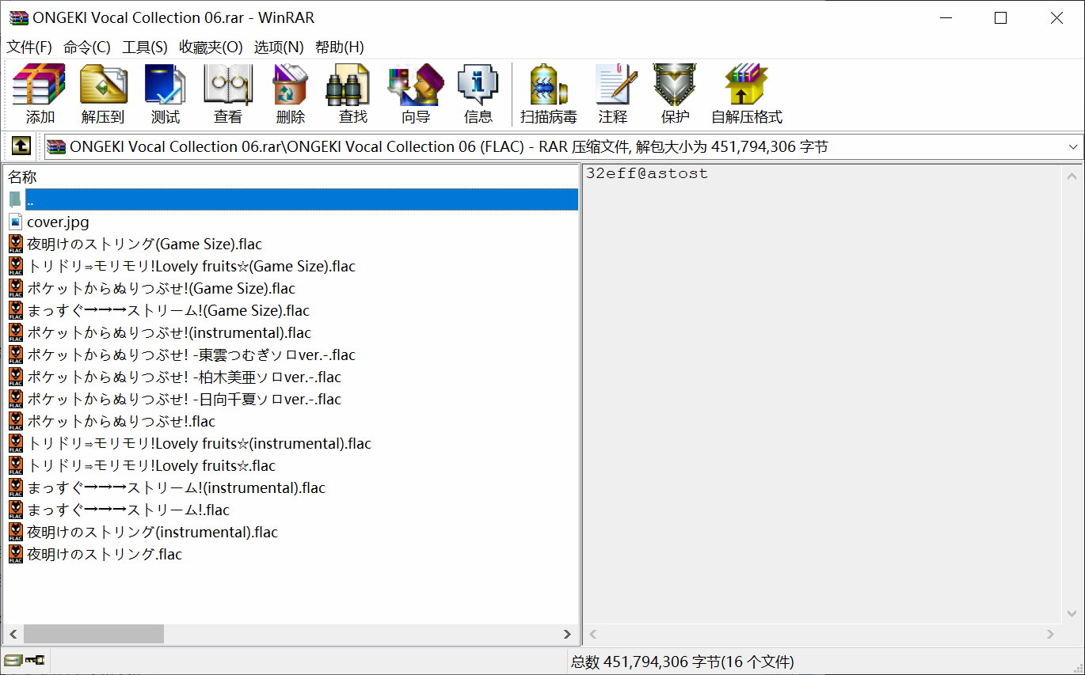1085x675 pixels.
Task: Open the 文件(F) menu
Action: click(x=29, y=47)
